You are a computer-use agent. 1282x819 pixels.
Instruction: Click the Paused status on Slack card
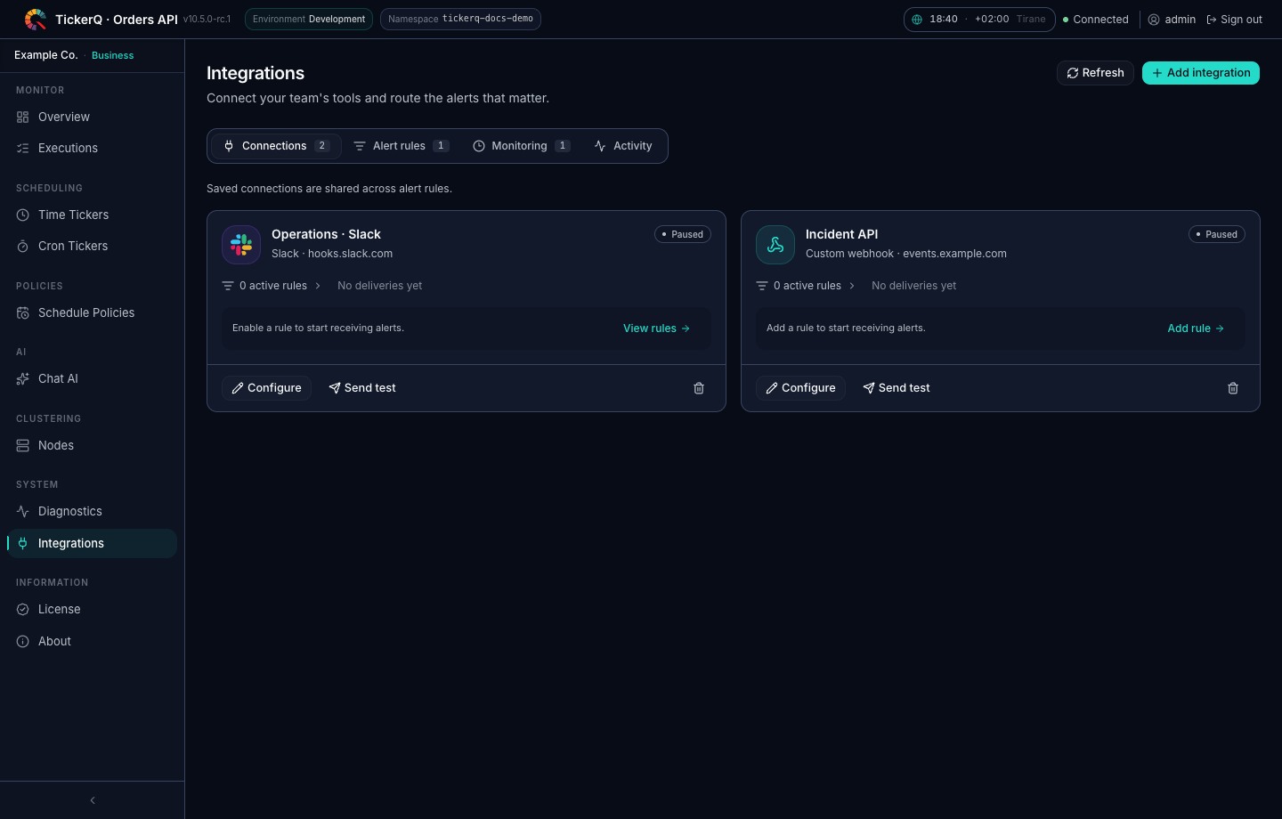coord(683,234)
